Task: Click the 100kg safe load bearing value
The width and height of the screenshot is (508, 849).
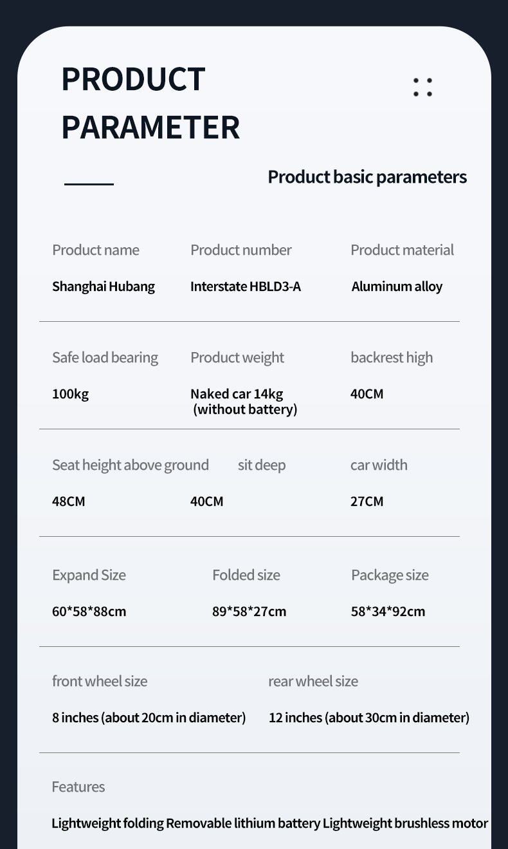Action: pos(70,394)
